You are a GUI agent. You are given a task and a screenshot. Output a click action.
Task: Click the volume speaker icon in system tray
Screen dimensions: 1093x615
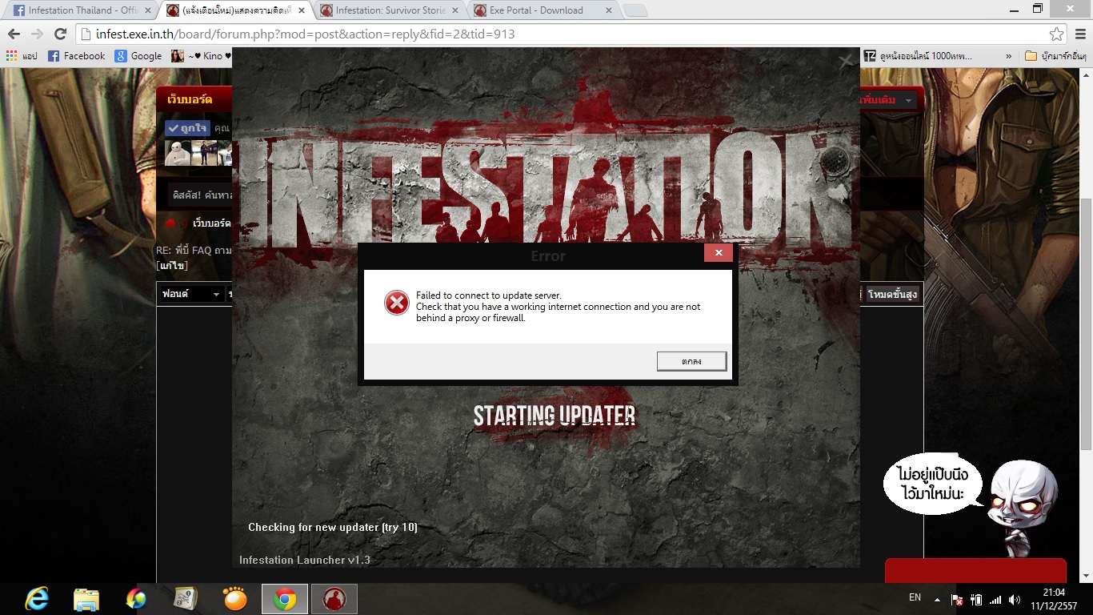[x=1015, y=599]
